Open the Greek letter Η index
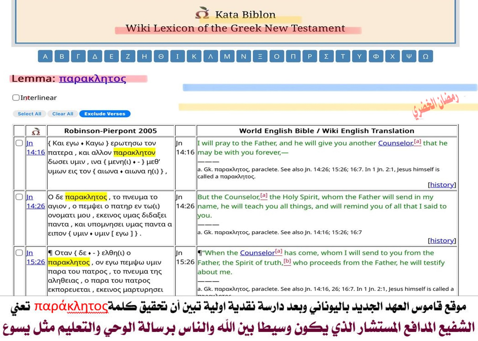The height and width of the screenshot is (341, 478). coord(144,56)
